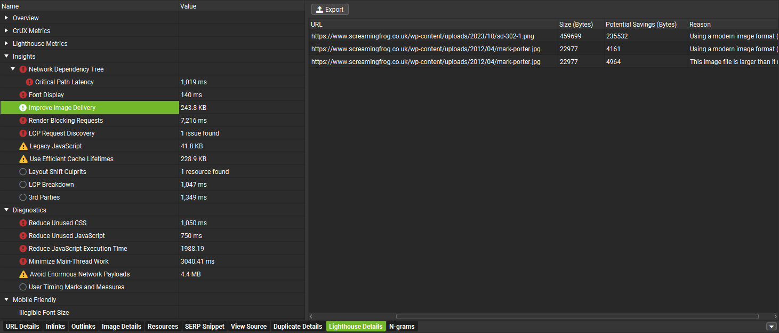Expand the Overview tree section
The image size is (779, 333).
6,18
